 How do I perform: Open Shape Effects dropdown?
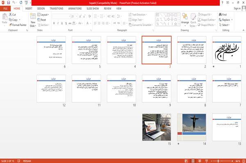pyautogui.click(x=207, y=25)
